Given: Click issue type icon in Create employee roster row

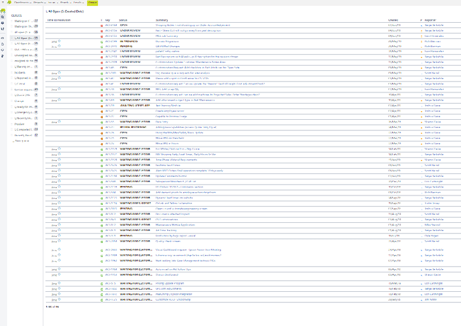Looking at the screenshot, I should click(102, 111).
